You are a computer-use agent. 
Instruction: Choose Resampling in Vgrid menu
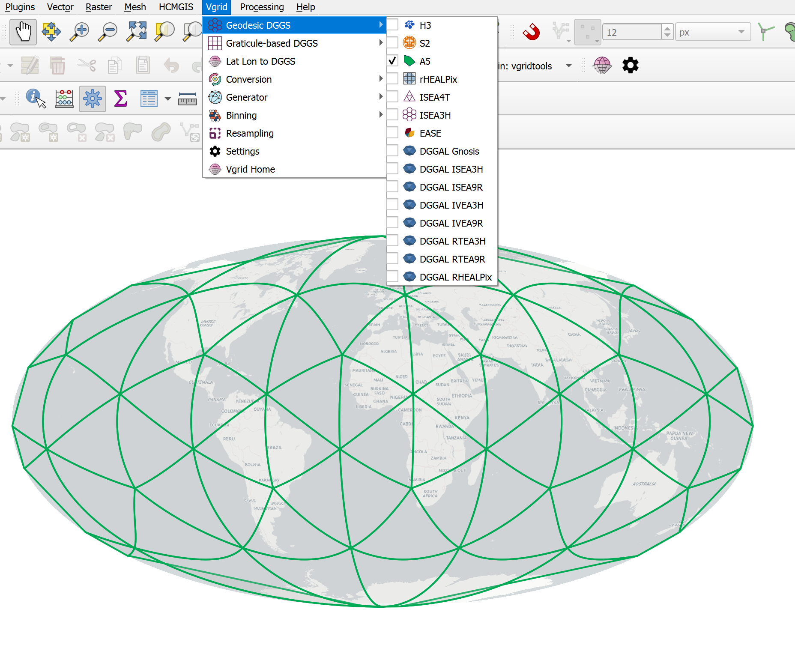click(x=295, y=133)
